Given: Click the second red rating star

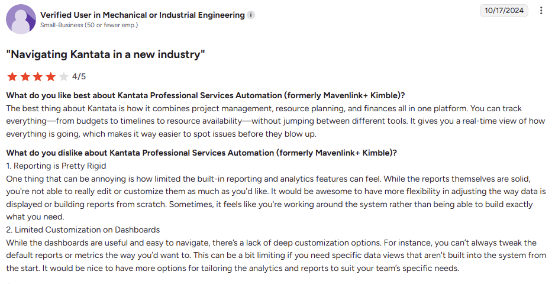Looking at the screenshot, I should (x=24, y=76).
